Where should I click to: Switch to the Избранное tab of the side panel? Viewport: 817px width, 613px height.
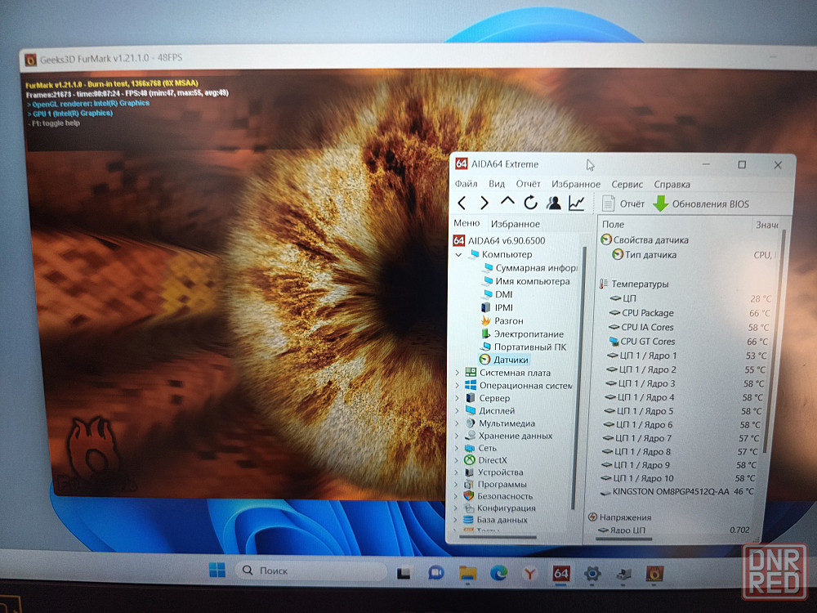click(x=516, y=224)
